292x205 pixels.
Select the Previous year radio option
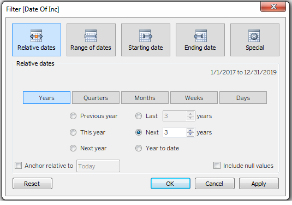tap(73, 116)
